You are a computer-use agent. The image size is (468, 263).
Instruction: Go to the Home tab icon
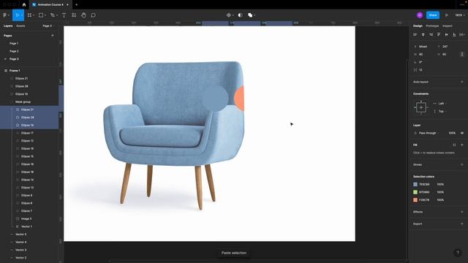[x=24, y=5]
